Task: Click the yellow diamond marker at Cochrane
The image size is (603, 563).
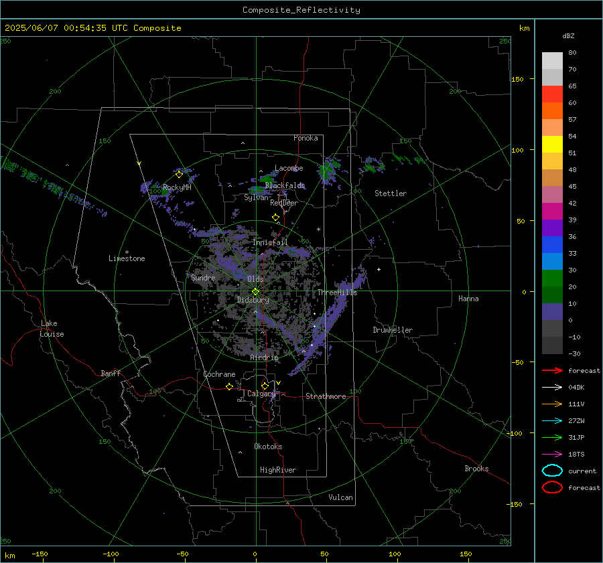Action: [x=229, y=386]
